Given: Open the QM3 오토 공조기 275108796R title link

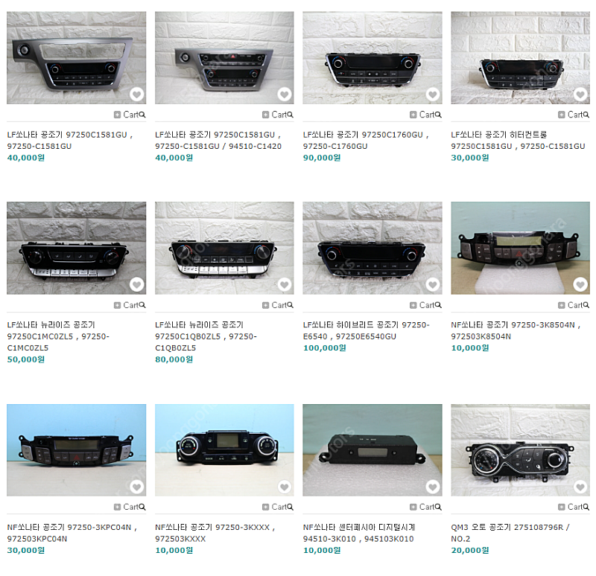Looking at the screenshot, I should point(510,533).
